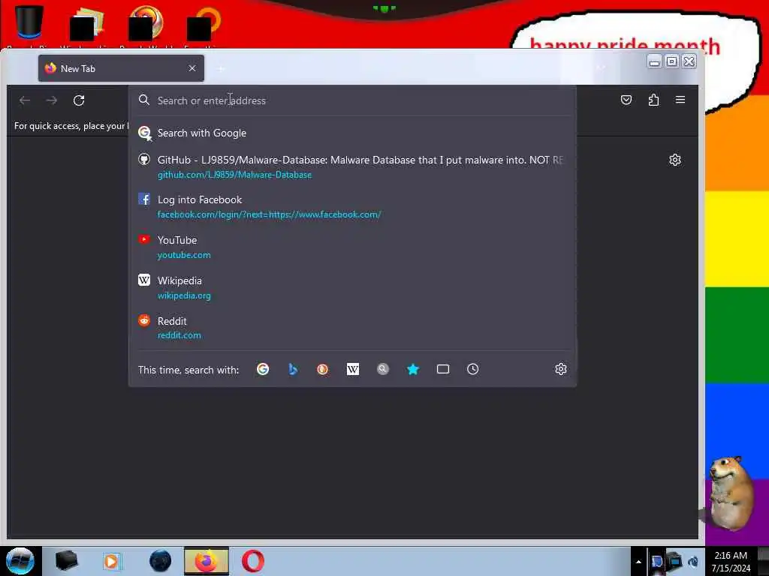Open the Log into Facebook suggestion

coord(352,207)
